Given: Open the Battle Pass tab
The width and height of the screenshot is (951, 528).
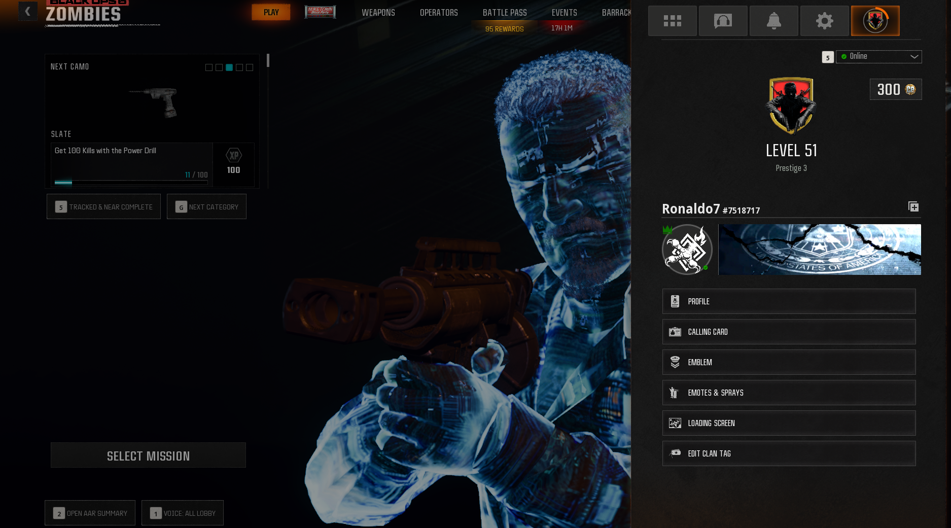Looking at the screenshot, I should click(505, 13).
